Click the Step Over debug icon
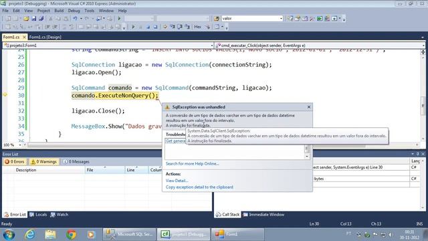 click(180, 27)
